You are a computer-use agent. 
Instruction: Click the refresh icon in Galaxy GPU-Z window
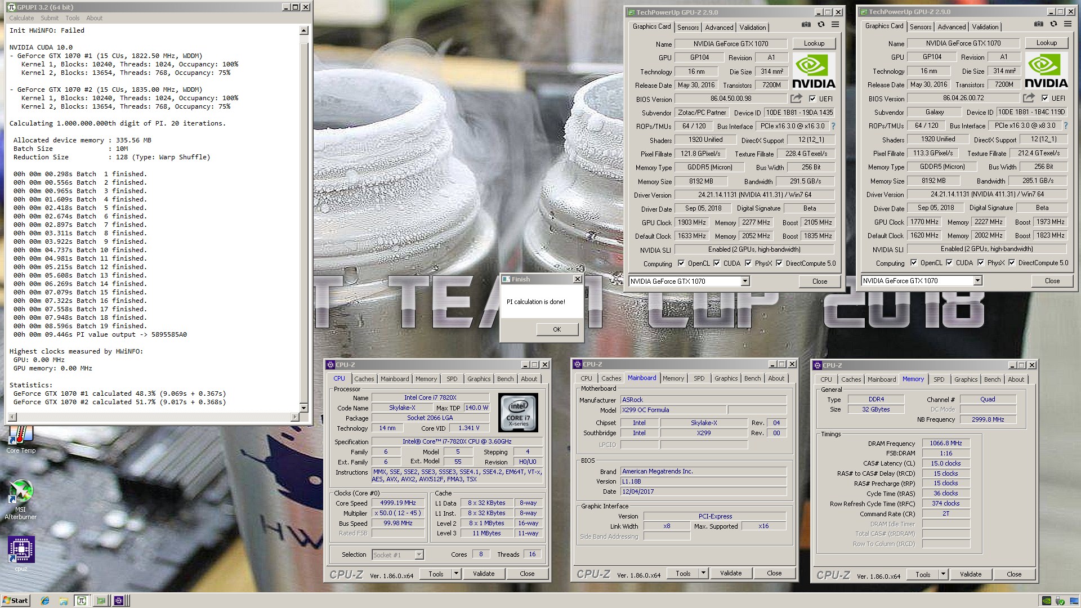[1053, 24]
